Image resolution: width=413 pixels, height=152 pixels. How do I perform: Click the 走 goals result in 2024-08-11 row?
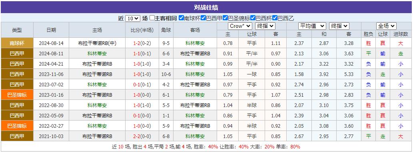pyautogui.click(x=401, y=53)
